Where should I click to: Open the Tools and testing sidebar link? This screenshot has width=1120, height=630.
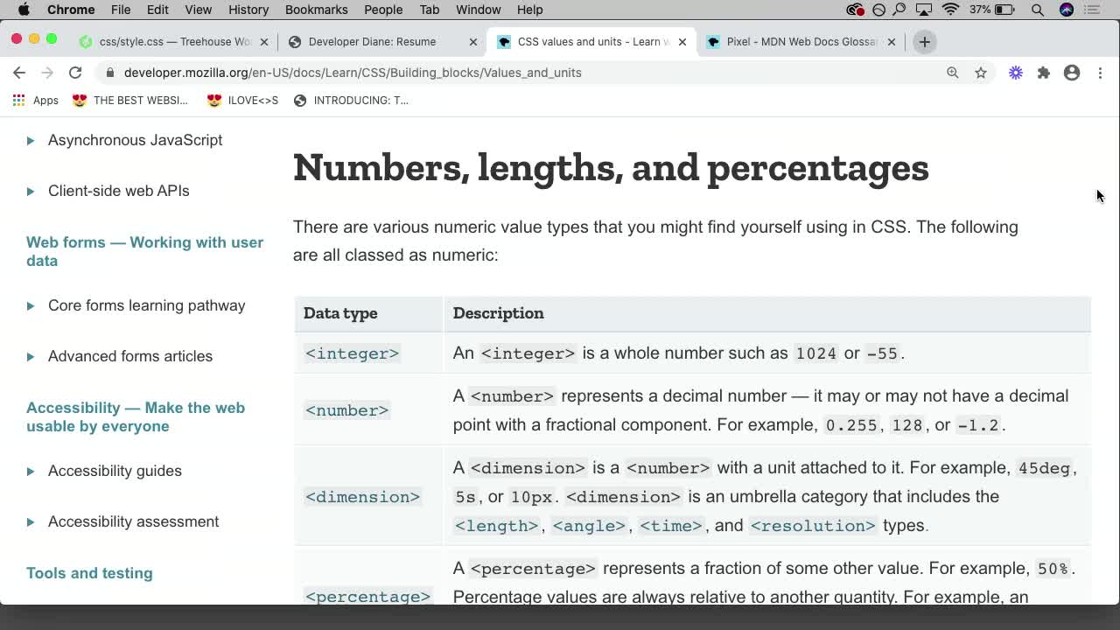click(x=89, y=573)
